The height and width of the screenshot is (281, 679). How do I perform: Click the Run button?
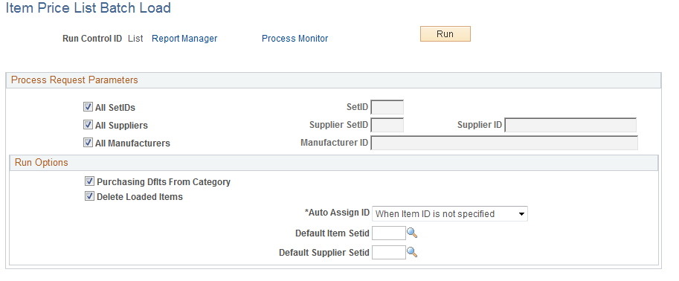click(445, 33)
